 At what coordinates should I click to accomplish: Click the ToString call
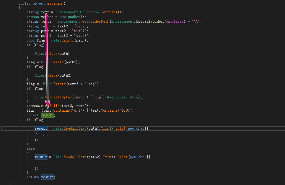[109, 12]
